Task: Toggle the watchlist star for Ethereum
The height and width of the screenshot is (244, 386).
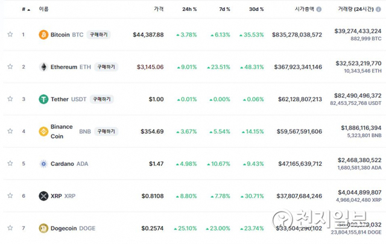Action: (10, 67)
